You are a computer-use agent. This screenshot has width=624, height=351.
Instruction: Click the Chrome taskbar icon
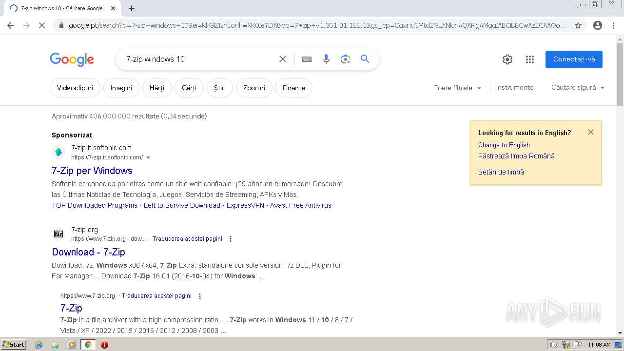[x=88, y=345]
